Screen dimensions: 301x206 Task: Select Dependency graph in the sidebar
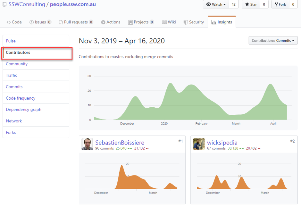[x=23, y=110]
